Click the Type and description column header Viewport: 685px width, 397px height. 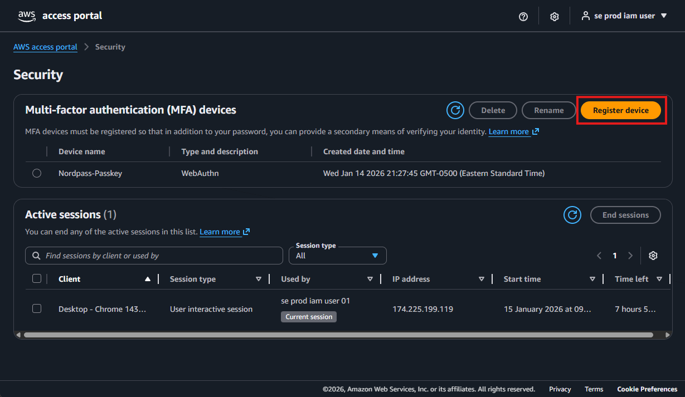coord(220,151)
